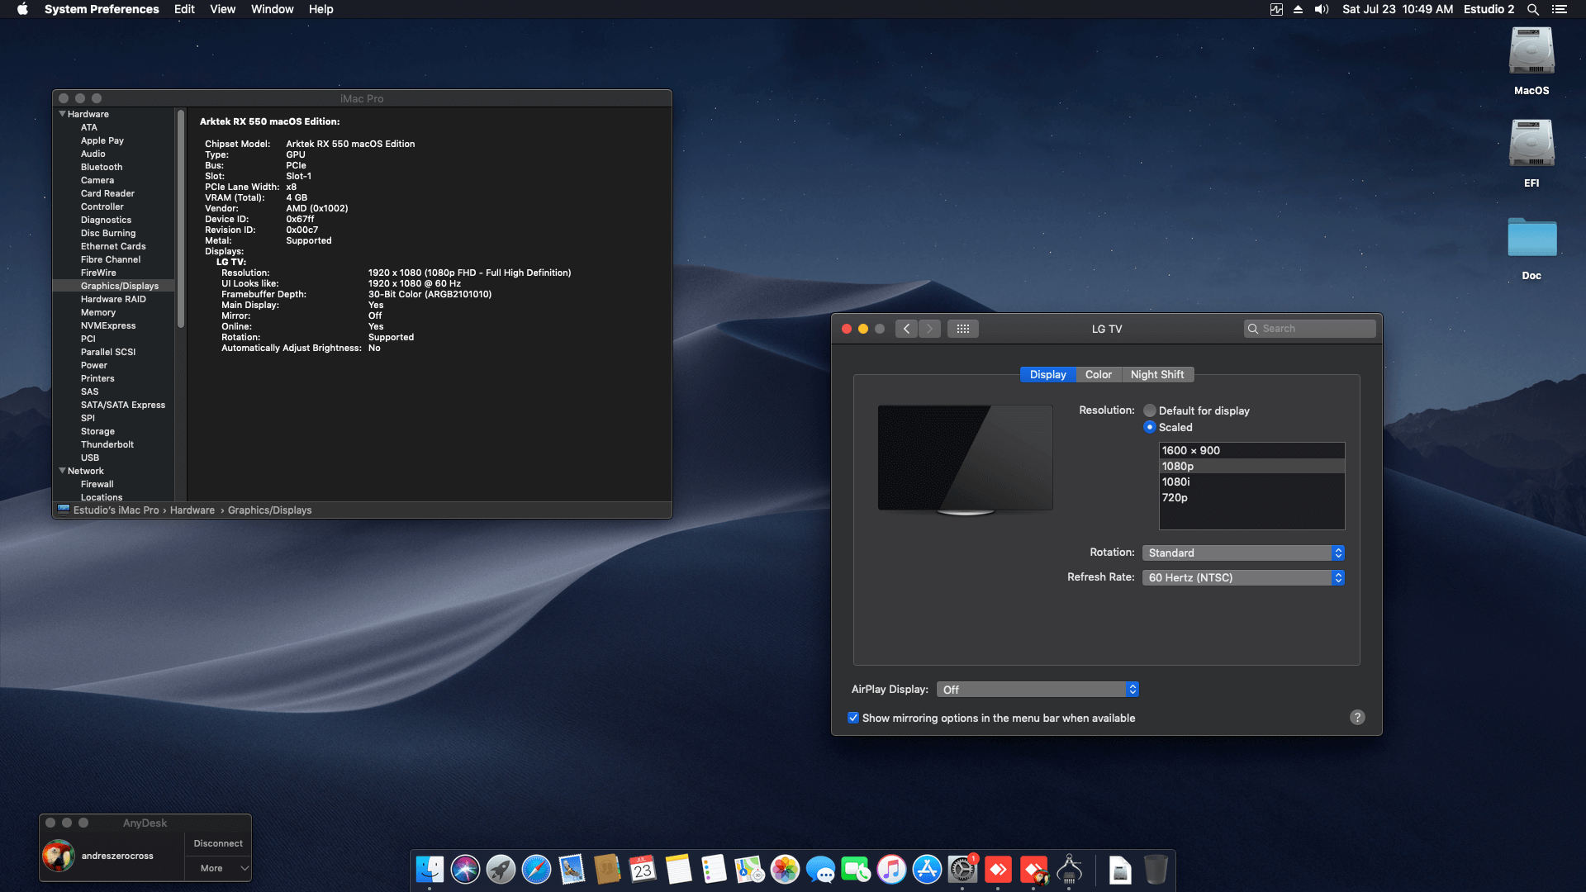The height and width of the screenshot is (892, 1586).
Task: Click the LG TV display thumbnail
Action: point(965,459)
